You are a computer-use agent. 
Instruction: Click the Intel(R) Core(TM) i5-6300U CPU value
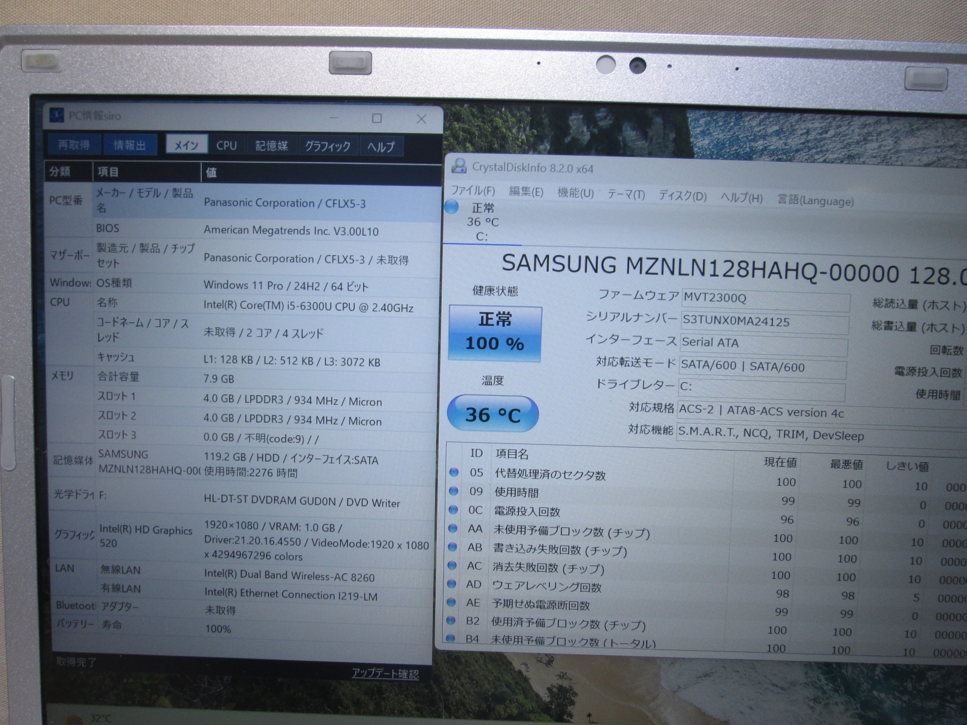(x=308, y=306)
